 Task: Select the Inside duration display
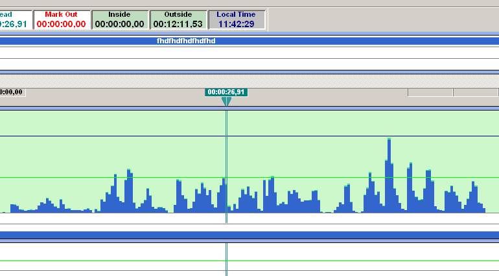[120, 19]
